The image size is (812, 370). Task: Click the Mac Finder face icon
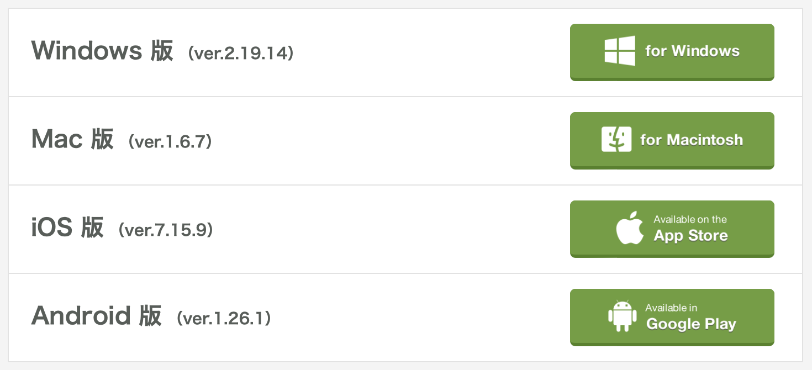point(616,140)
